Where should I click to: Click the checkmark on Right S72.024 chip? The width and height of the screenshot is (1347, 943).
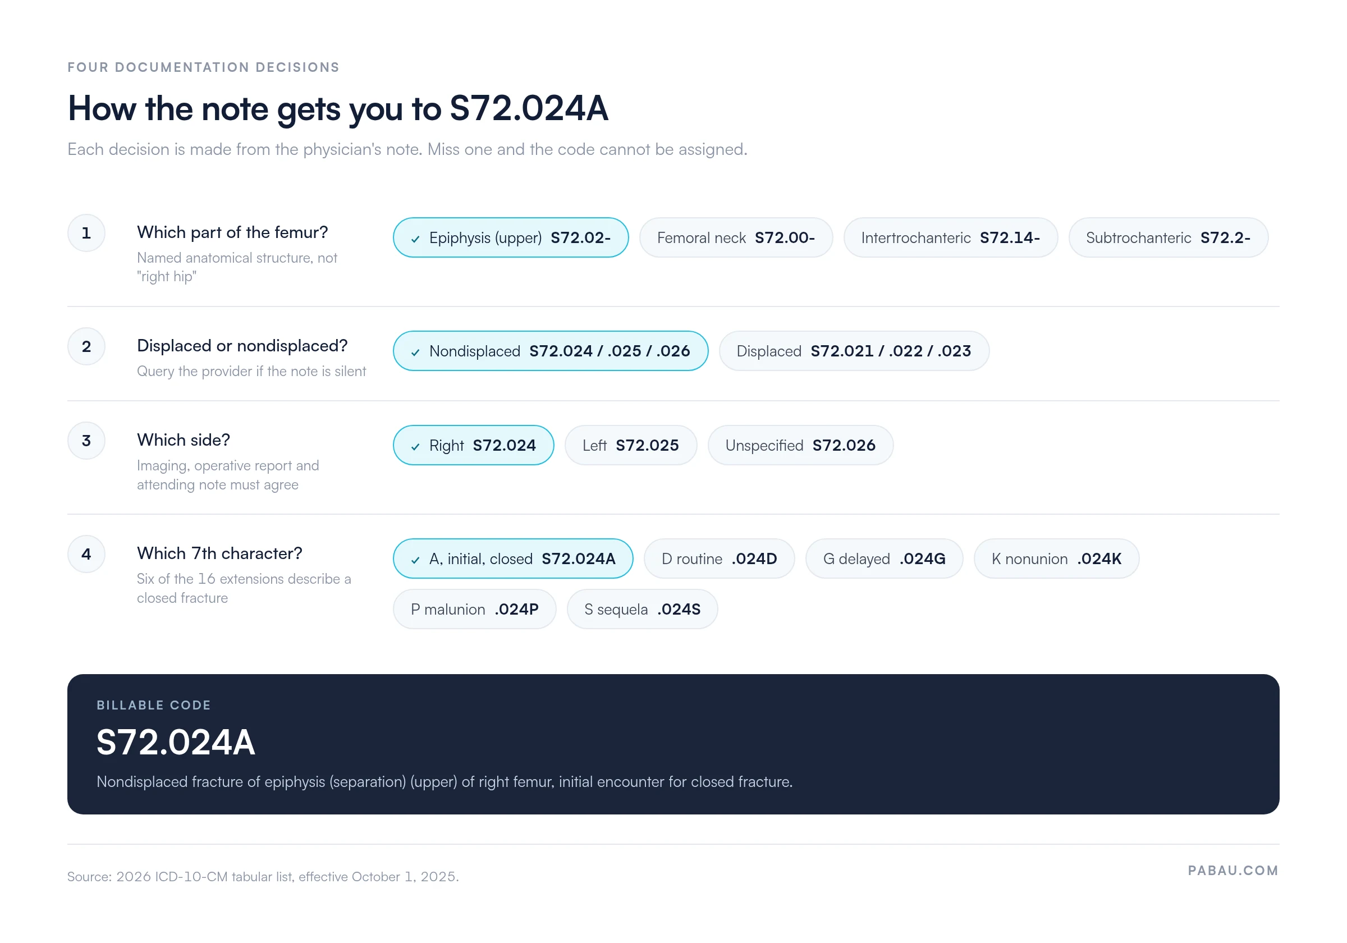pos(415,447)
